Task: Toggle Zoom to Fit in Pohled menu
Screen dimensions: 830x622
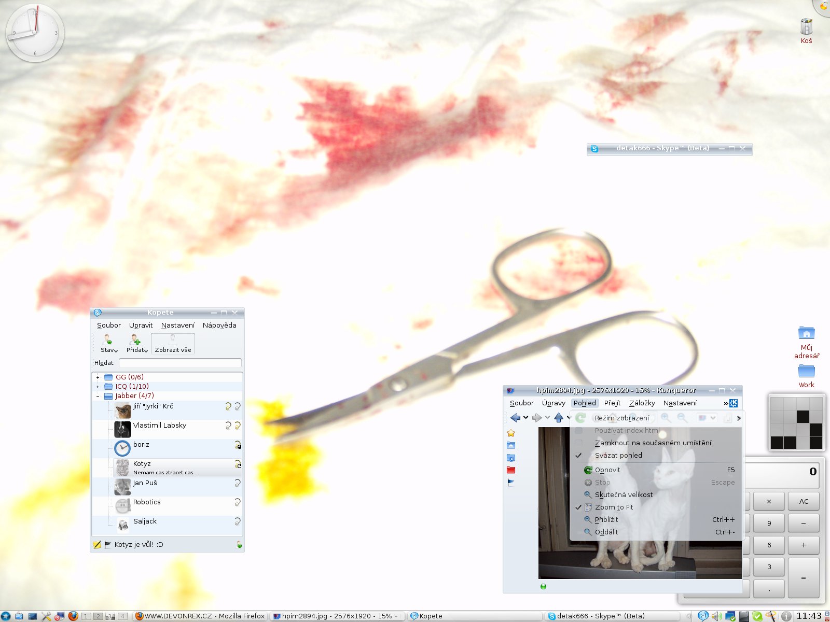Action: [657, 507]
